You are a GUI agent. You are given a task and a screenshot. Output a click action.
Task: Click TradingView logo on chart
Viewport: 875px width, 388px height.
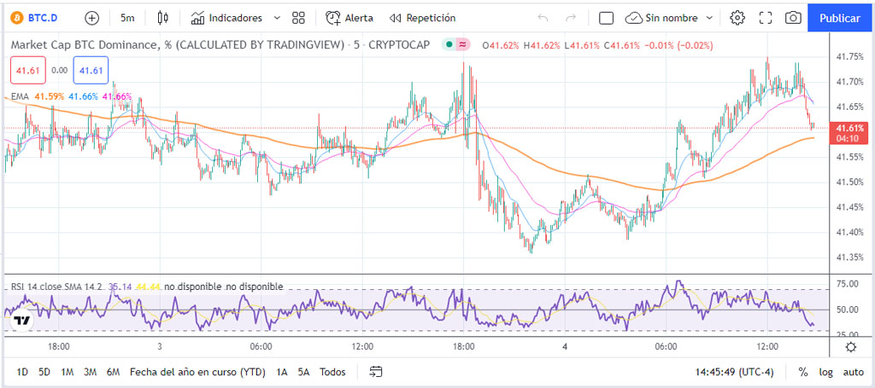point(21,321)
